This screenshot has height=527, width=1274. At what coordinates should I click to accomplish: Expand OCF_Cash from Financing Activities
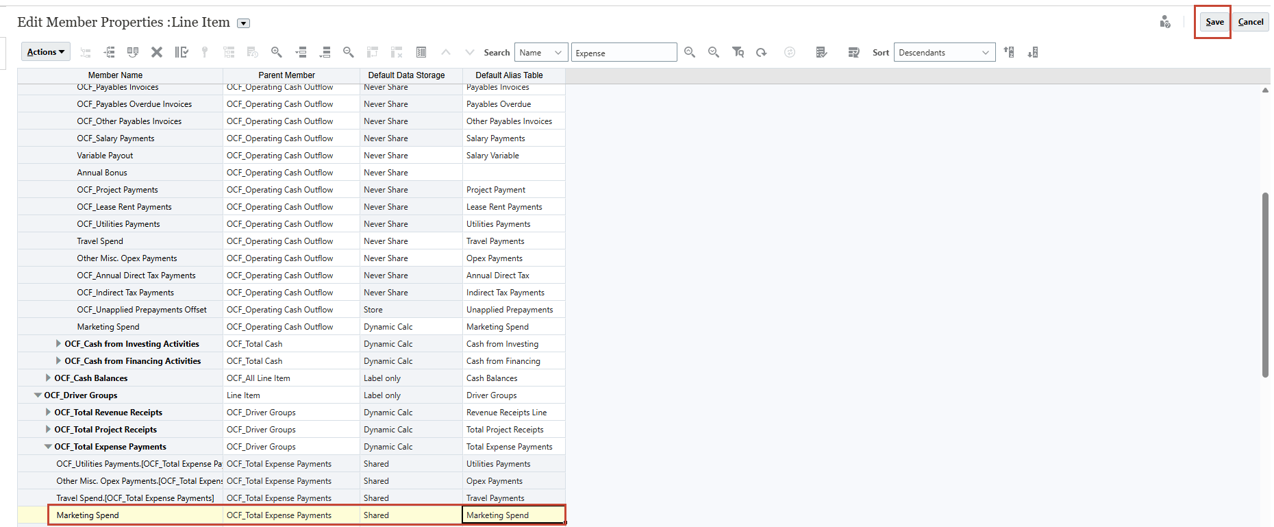click(x=58, y=360)
